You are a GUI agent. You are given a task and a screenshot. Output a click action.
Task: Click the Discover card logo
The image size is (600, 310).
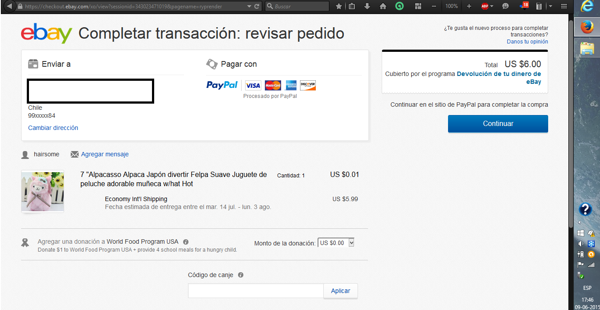pos(308,85)
